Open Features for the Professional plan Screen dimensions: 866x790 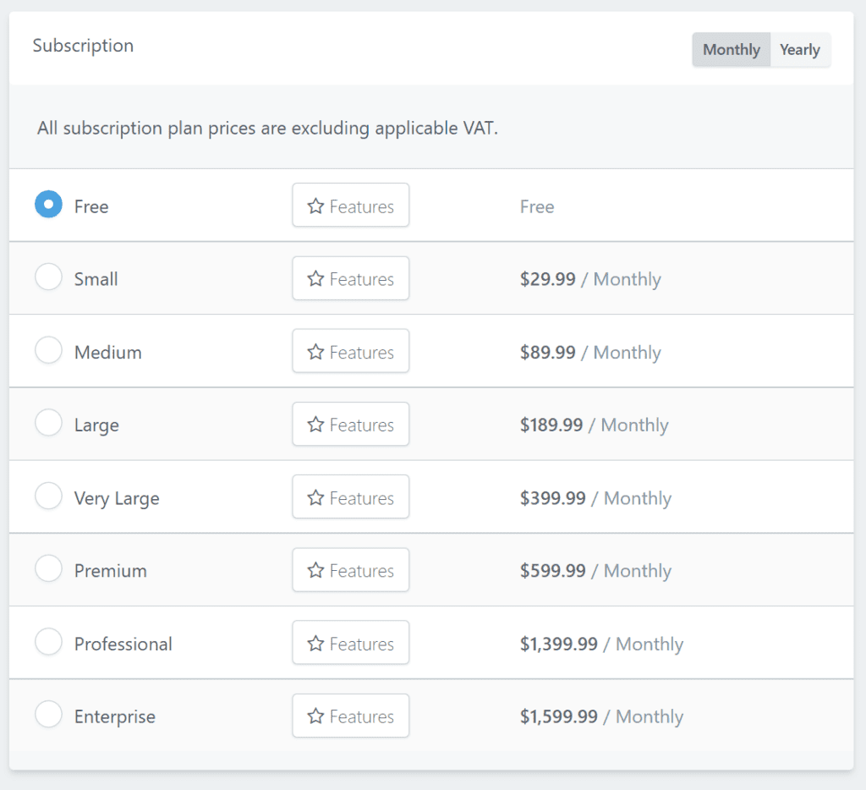coord(350,642)
